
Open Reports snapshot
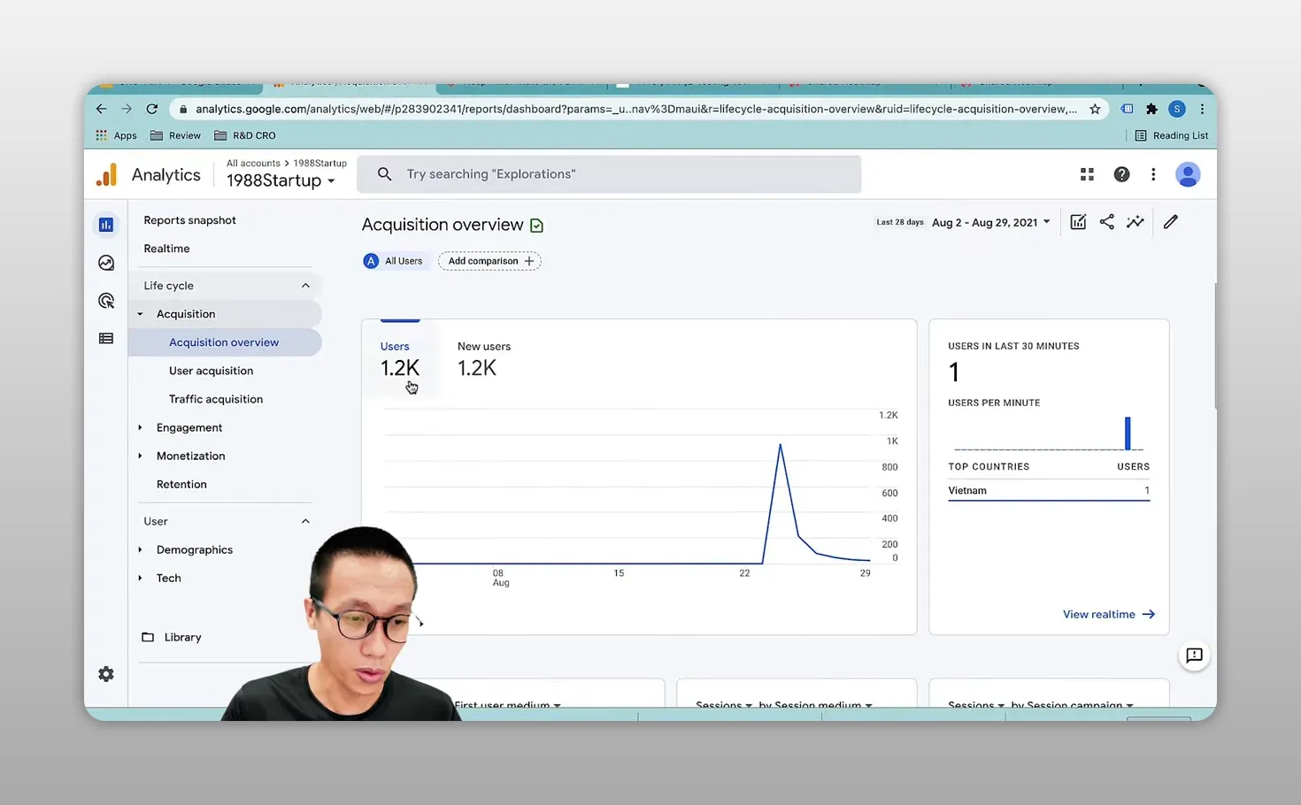click(189, 220)
